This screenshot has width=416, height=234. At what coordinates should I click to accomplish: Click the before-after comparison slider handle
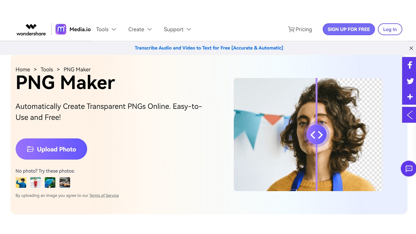[x=317, y=135]
